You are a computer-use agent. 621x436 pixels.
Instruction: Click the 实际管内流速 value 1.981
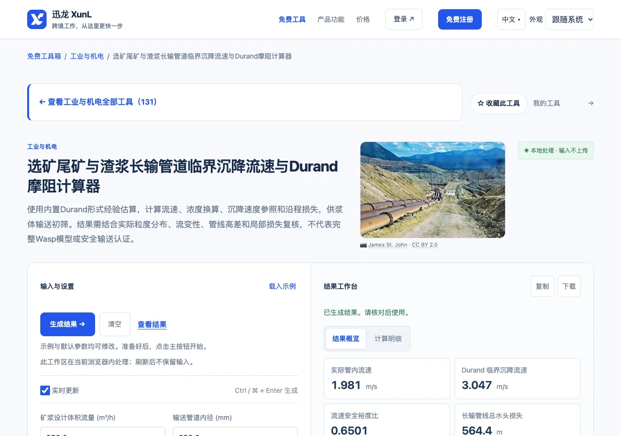(x=346, y=386)
